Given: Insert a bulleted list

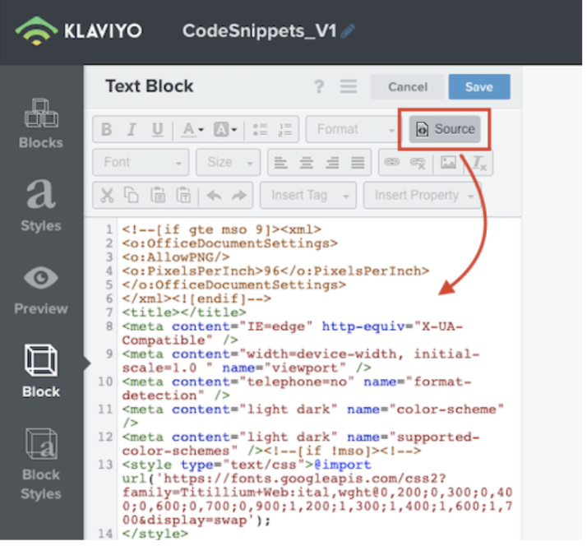Looking at the screenshot, I should click(260, 130).
